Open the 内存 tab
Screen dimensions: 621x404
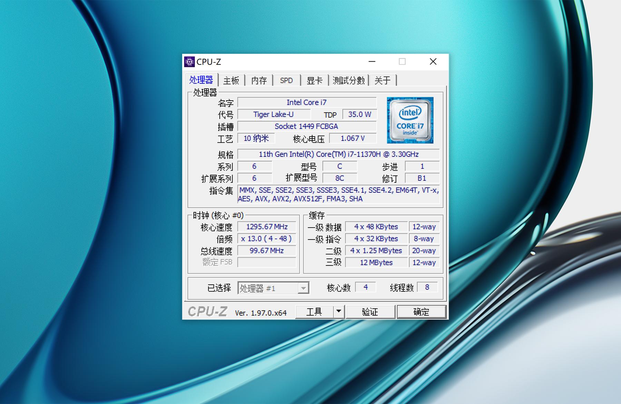pyautogui.click(x=258, y=80)
